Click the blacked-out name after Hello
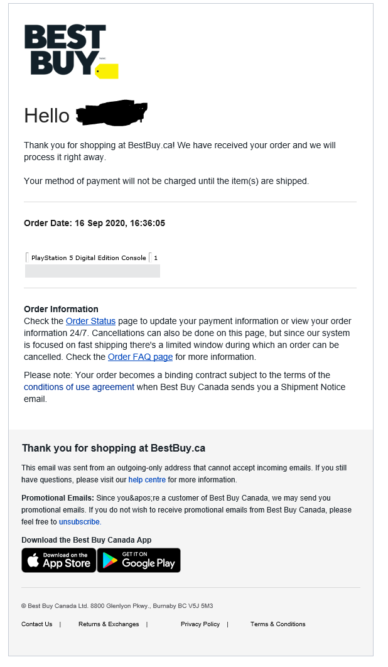 click(x=110, y=114)
